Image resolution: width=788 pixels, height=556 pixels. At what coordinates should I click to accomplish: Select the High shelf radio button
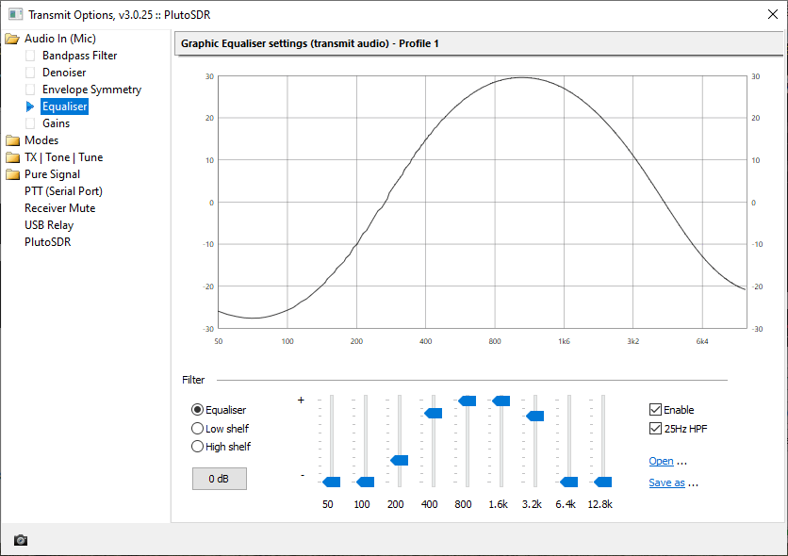click(198, 447)
